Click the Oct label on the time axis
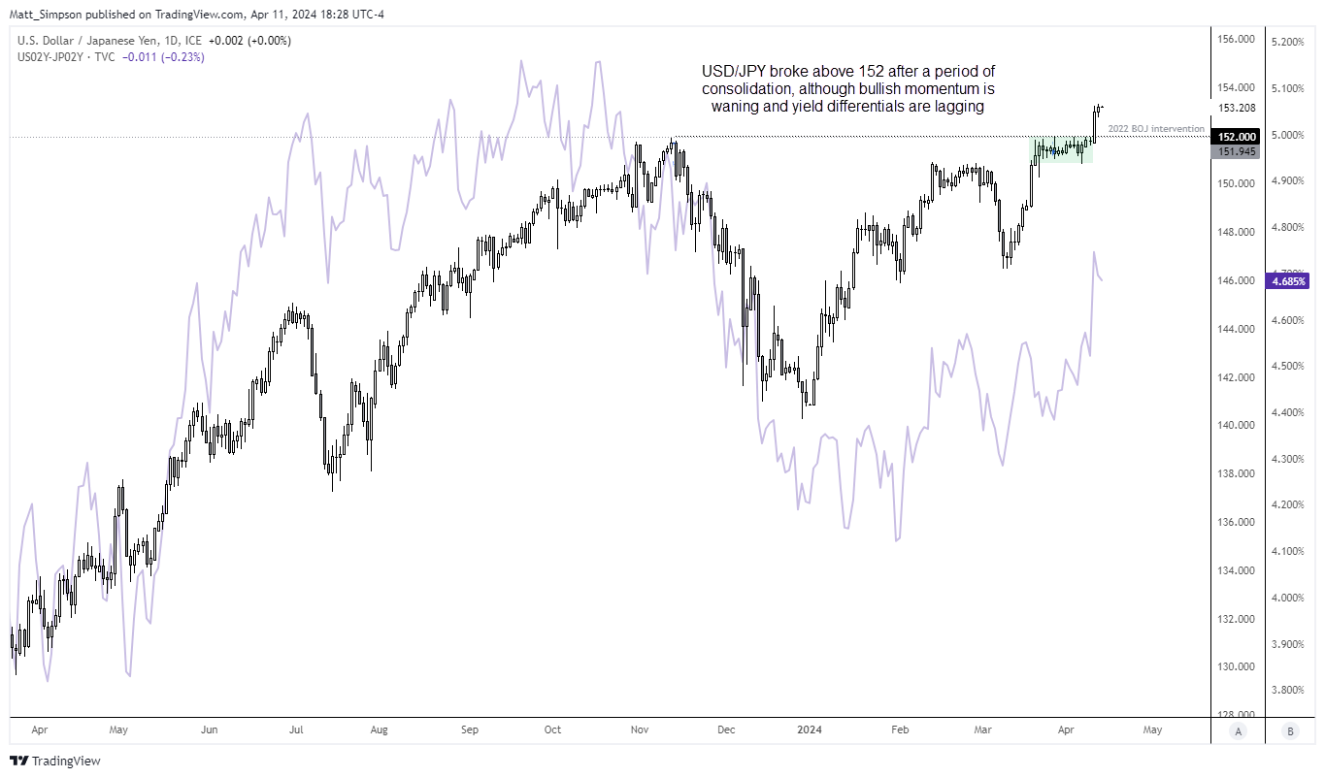This screenshot has height=778, width=1325. [x=552, y=729]
